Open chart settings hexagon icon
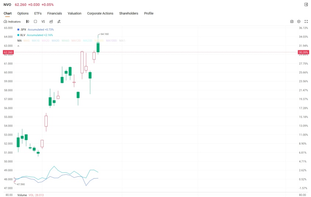This screenshot has height=197, width=311. click(299, 22)
